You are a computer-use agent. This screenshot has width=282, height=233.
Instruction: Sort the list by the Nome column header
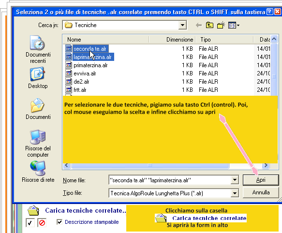[x=106, y=40]
